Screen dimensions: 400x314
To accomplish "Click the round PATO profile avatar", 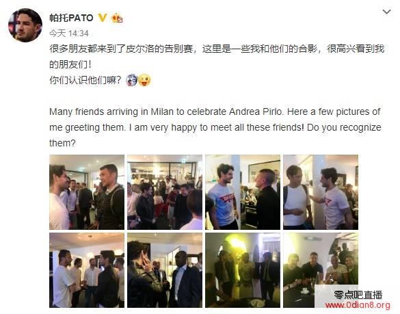I will [x=25, y=25].
